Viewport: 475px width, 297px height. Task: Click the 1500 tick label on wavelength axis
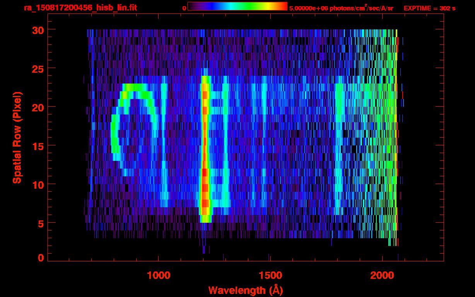click(x=270, y=275)
